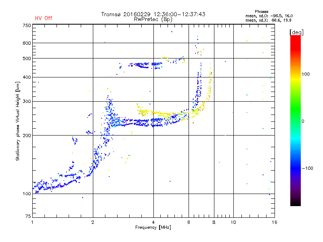The height and width of the screenshot is (242, 323).
Task: Click the 'Phases' header text
Action: tap(261, 12)
